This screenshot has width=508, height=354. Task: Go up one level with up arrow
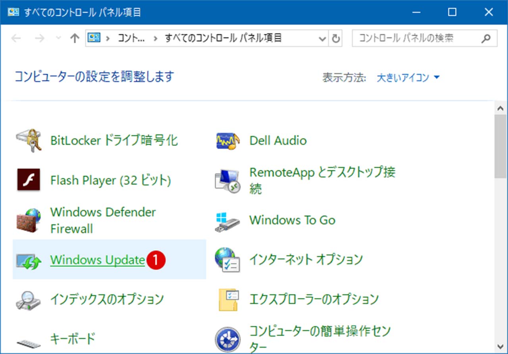coord(75,38)
